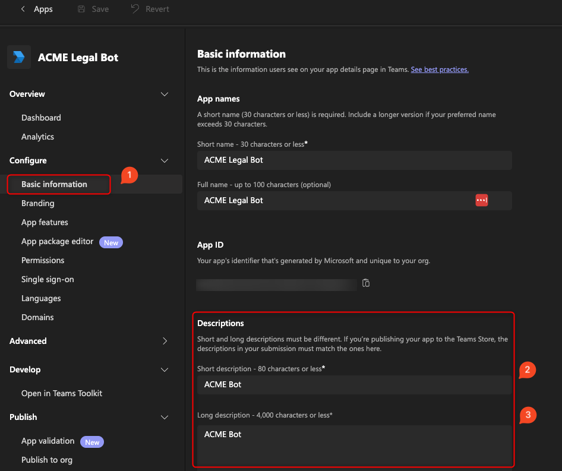Open the App package editor
This screenshot has width=562, height=471.
(58, 241)
